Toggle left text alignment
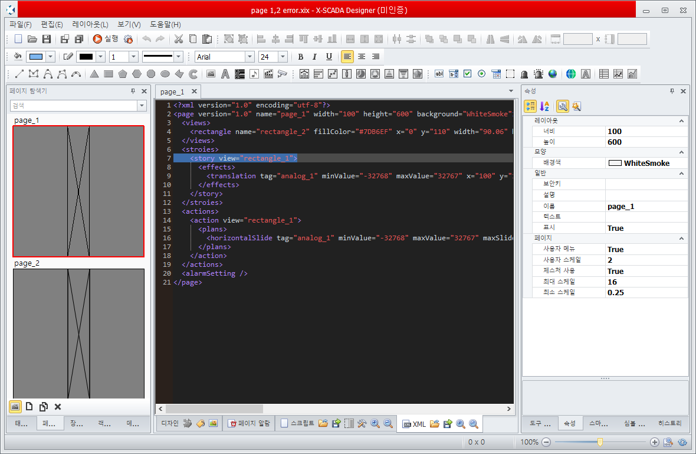This screenshot has width=696, height=454. (347, 57)
